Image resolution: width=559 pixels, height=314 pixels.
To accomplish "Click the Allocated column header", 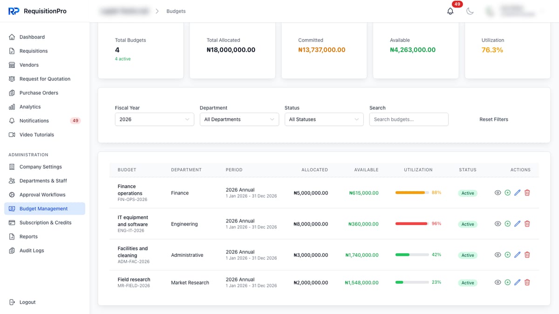I will 315,170.
